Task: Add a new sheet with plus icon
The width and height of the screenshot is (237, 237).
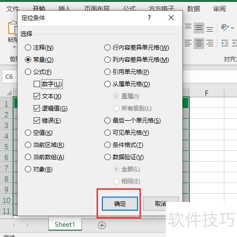Action: [102, 225]
